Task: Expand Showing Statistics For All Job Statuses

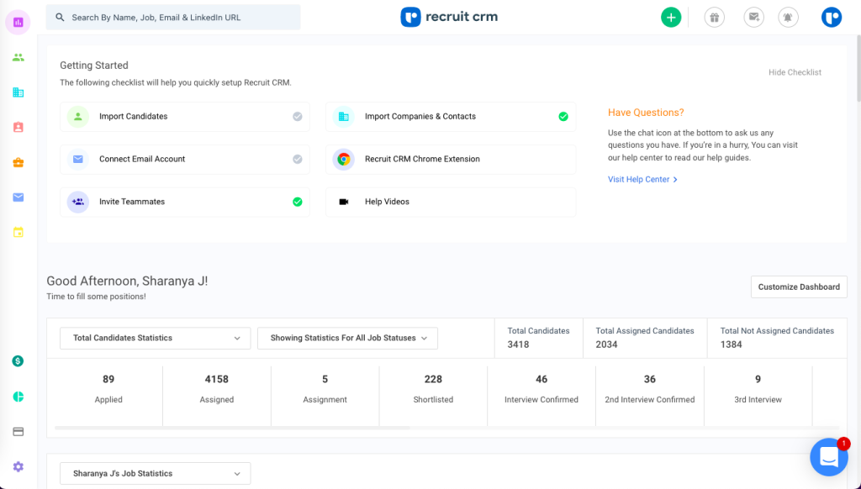Action: [x=347, y=338]
